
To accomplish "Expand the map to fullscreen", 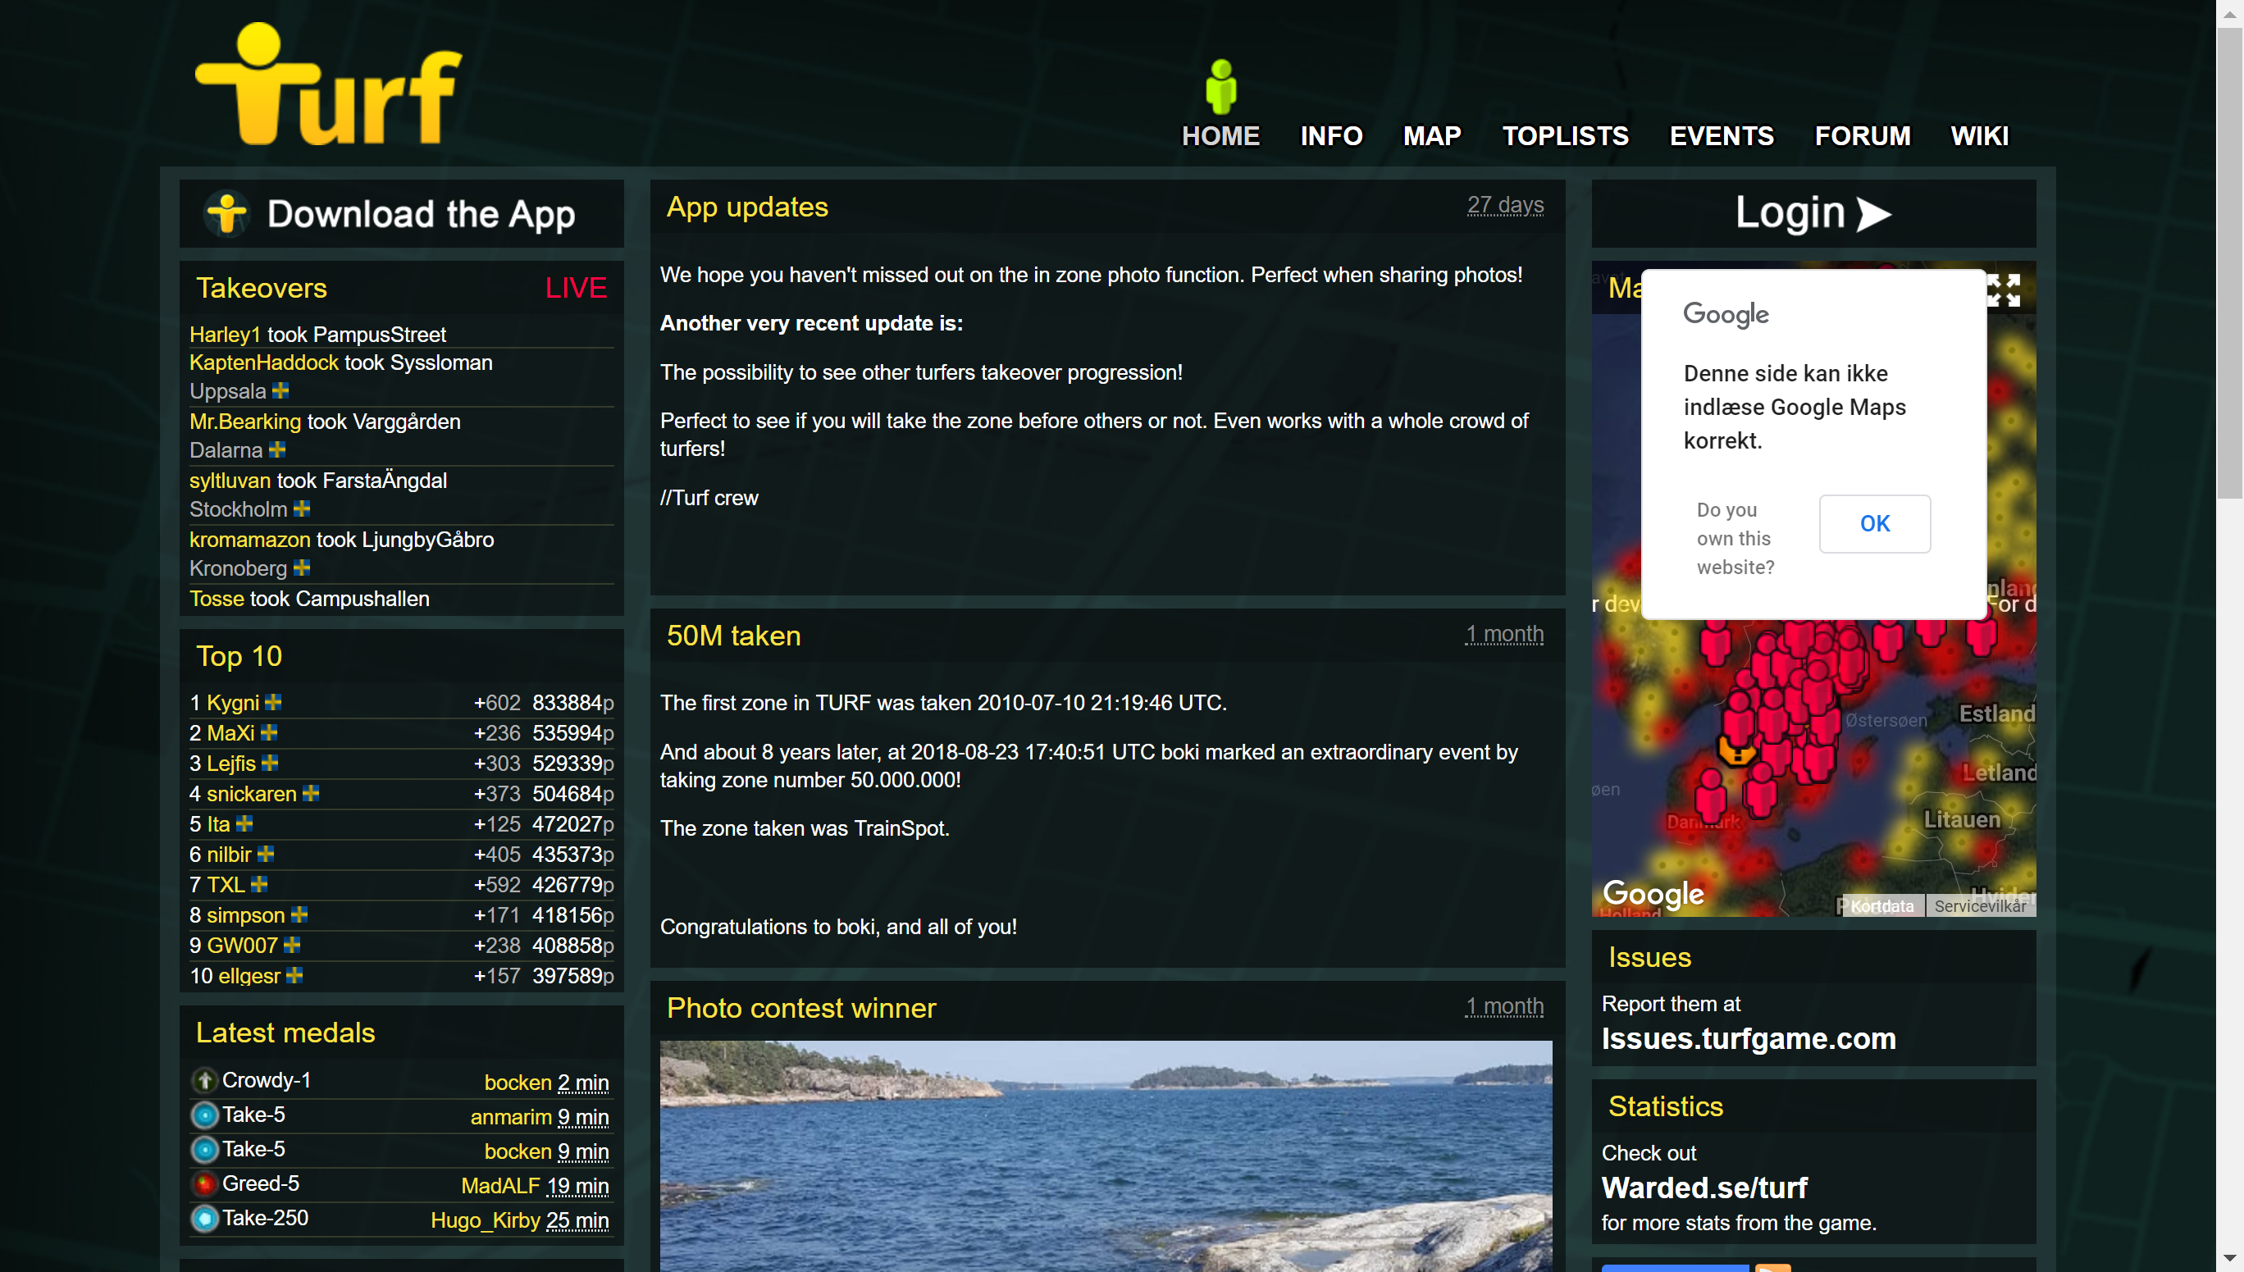I will click(2003, 290).
